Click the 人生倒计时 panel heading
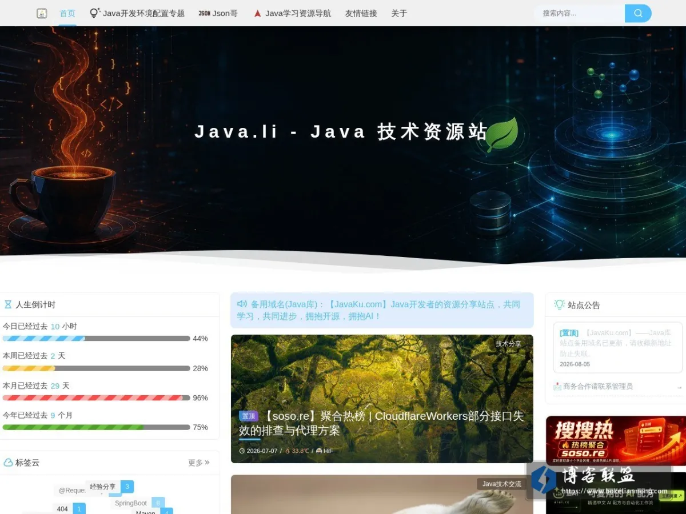The image size is (686, 514). tap(35, 304)
